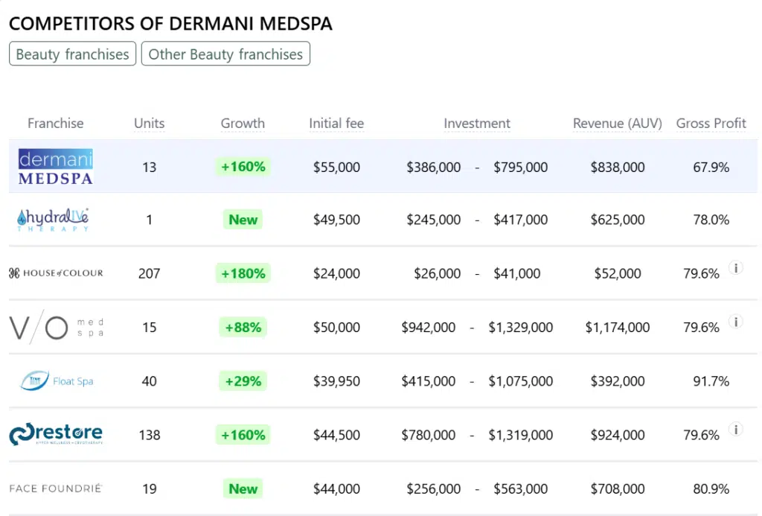The width and height of the screenshot is (762, 516).
Task: Select the $708,000 revenue cell
Action: pyautogui.click(x=617, y=488)
